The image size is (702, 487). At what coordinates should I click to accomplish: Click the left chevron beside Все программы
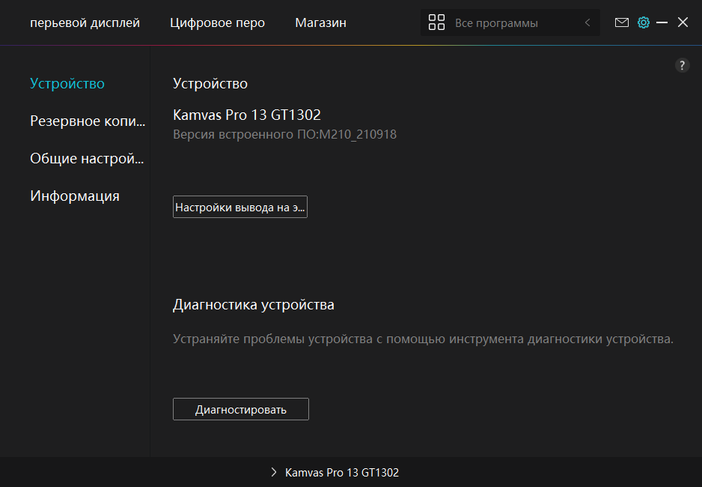587,22
